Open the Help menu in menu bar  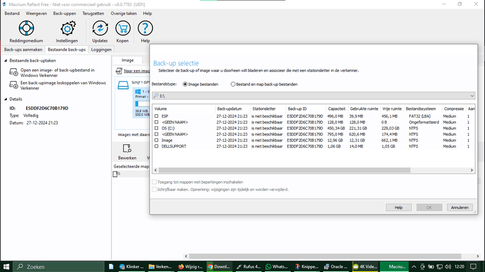(147, 13)
